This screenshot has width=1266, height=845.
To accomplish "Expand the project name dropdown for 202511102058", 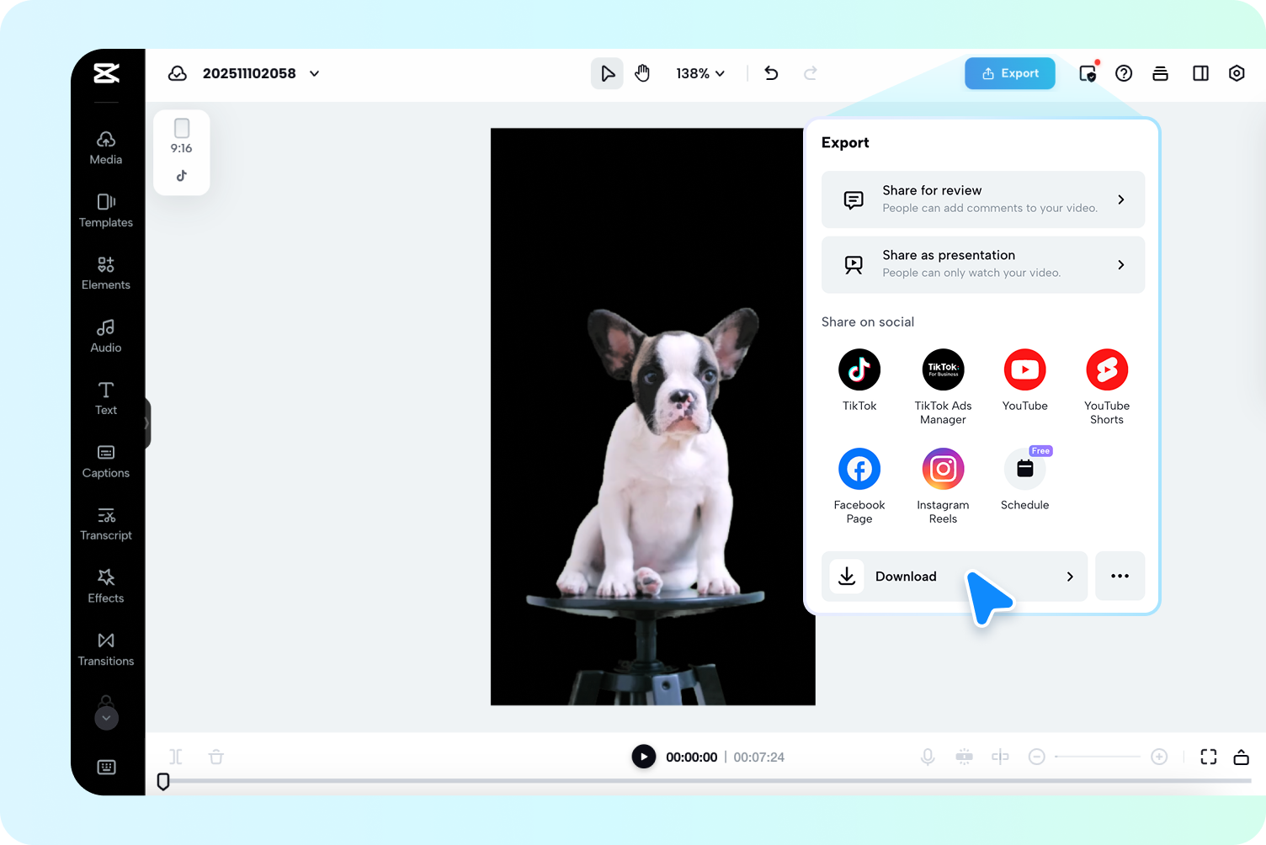I will click(314, 73).
